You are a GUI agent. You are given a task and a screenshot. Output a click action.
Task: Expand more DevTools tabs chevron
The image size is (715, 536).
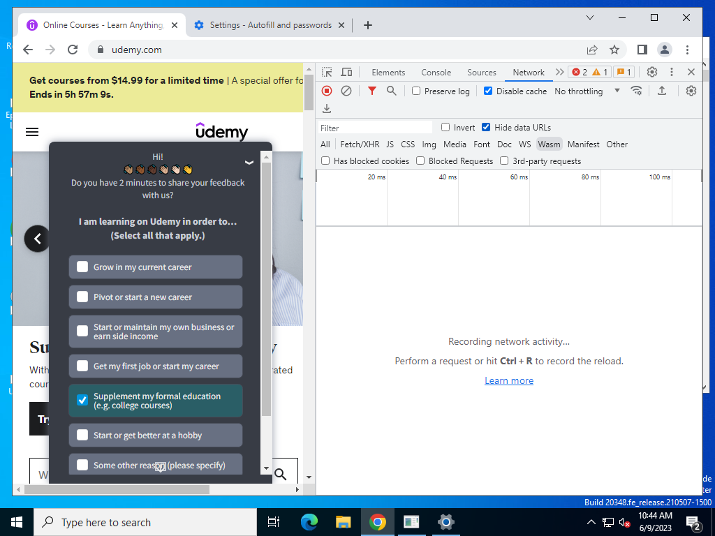coord(559,72)
